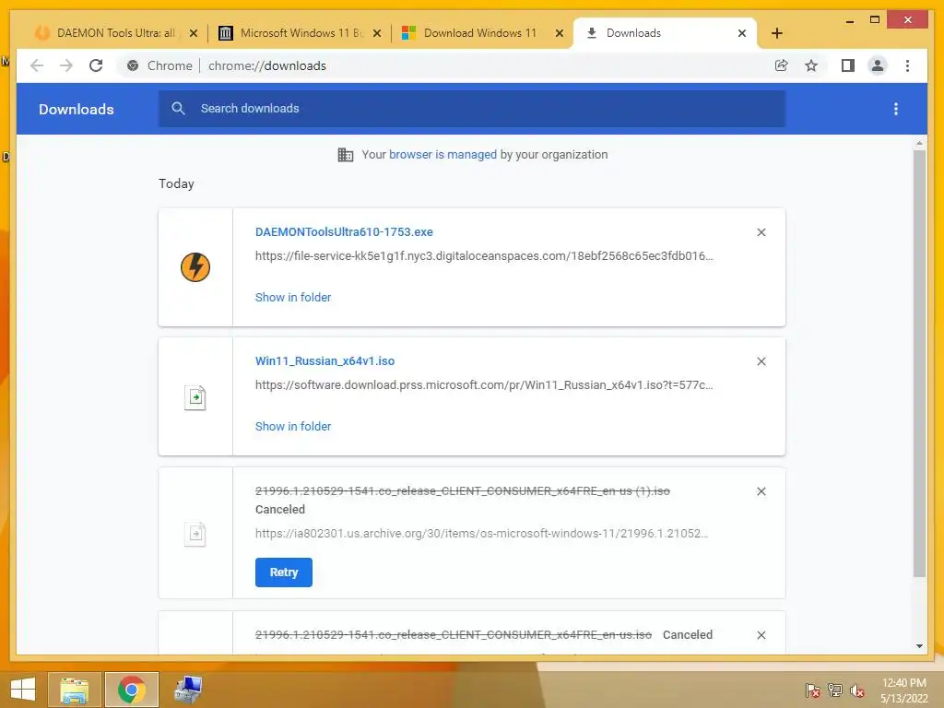
Task: Bookmark this tab with the star icon
Action: [811, 65]
